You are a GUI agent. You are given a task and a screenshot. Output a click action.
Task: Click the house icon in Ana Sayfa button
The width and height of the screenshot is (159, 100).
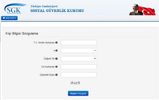(x=4, y=18)
